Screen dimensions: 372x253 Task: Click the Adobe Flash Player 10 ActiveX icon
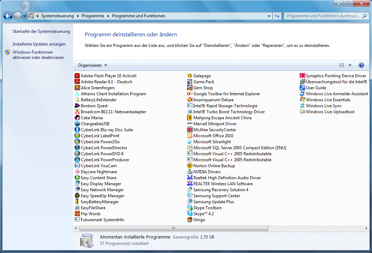click(77, 76)
